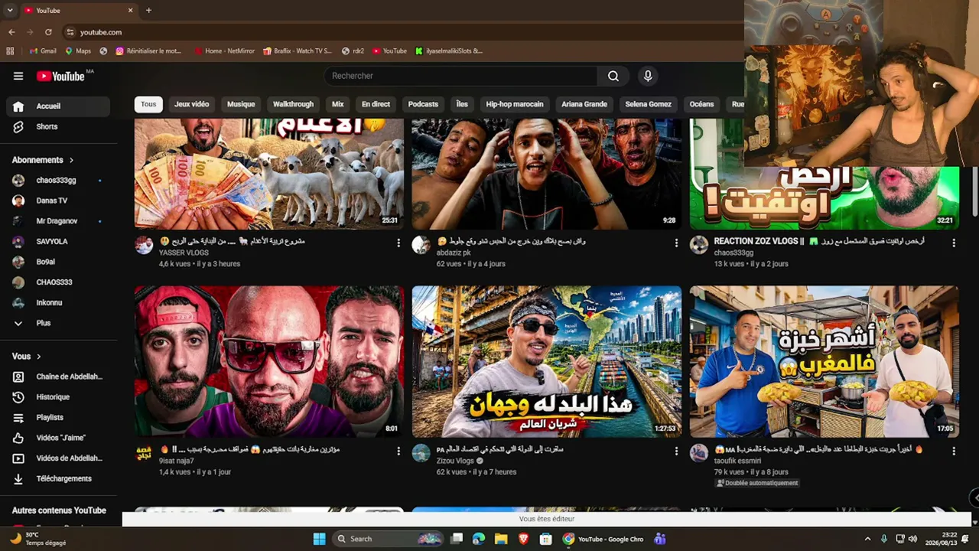The image size is (979, 551).
Task: Open the YouTube hamburger guide menu
Action: click(18, 76)
